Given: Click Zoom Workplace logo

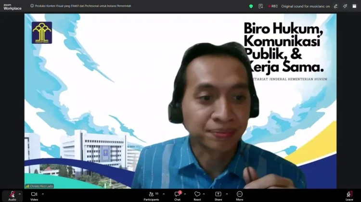Looking at the screenshot, I should click(x=13, y=7).
